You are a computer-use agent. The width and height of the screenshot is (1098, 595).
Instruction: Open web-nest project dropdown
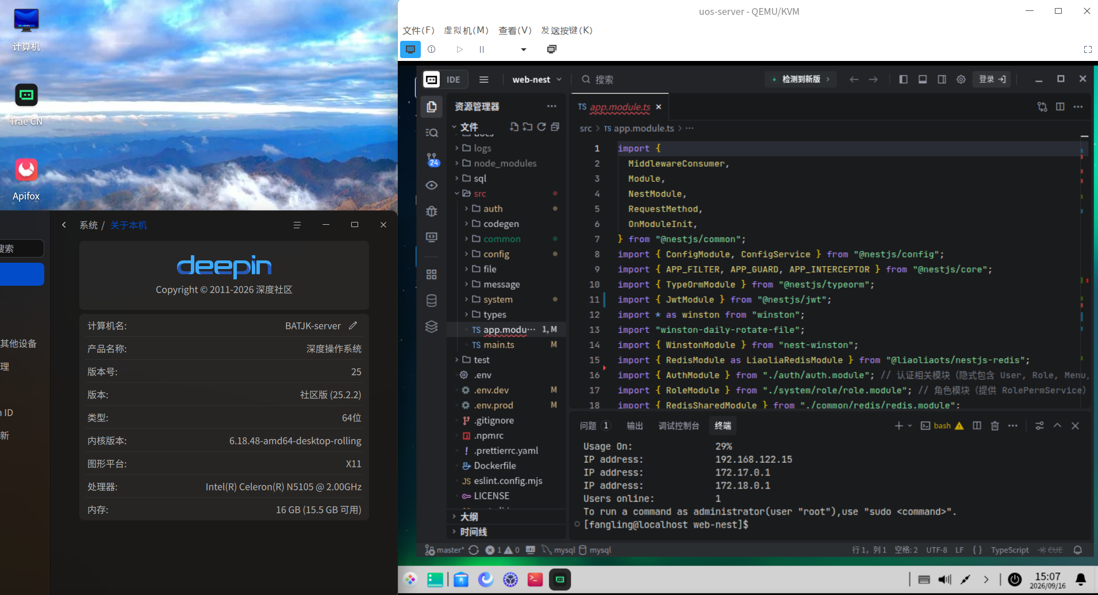(x=537, y=79)
